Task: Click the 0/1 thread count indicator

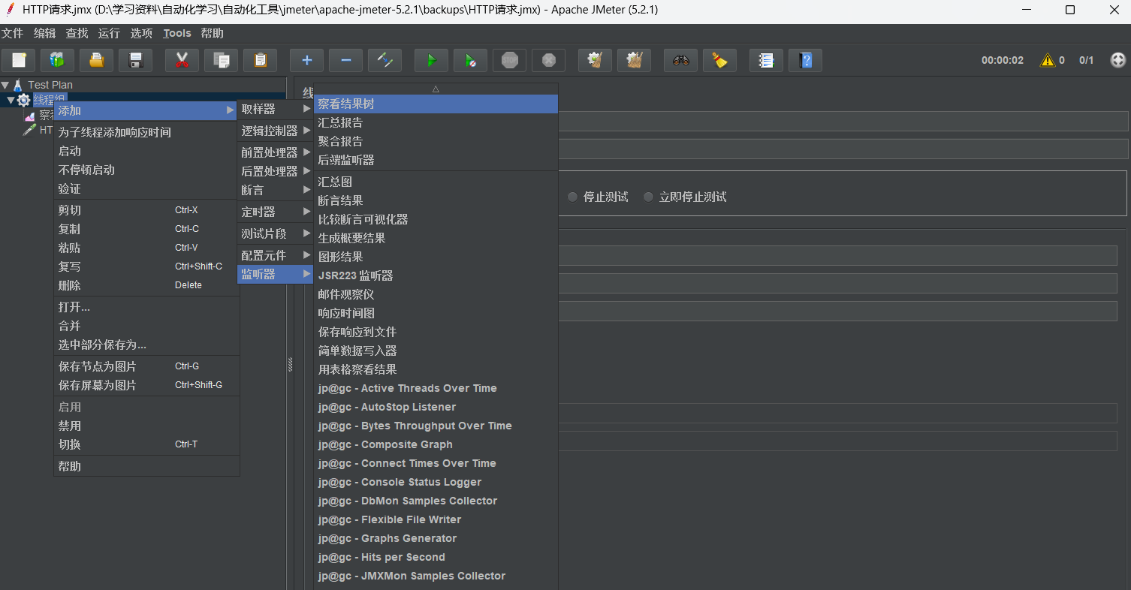Action: [1087, 60]
